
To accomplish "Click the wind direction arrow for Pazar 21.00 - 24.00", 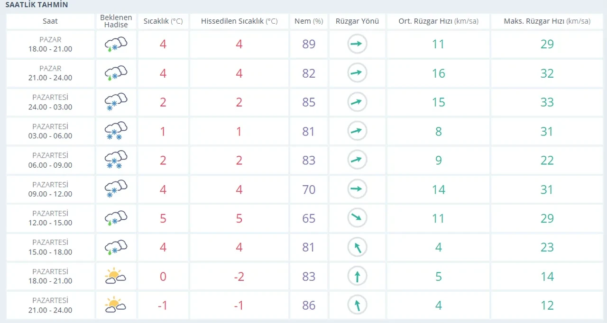I will 357,73.
